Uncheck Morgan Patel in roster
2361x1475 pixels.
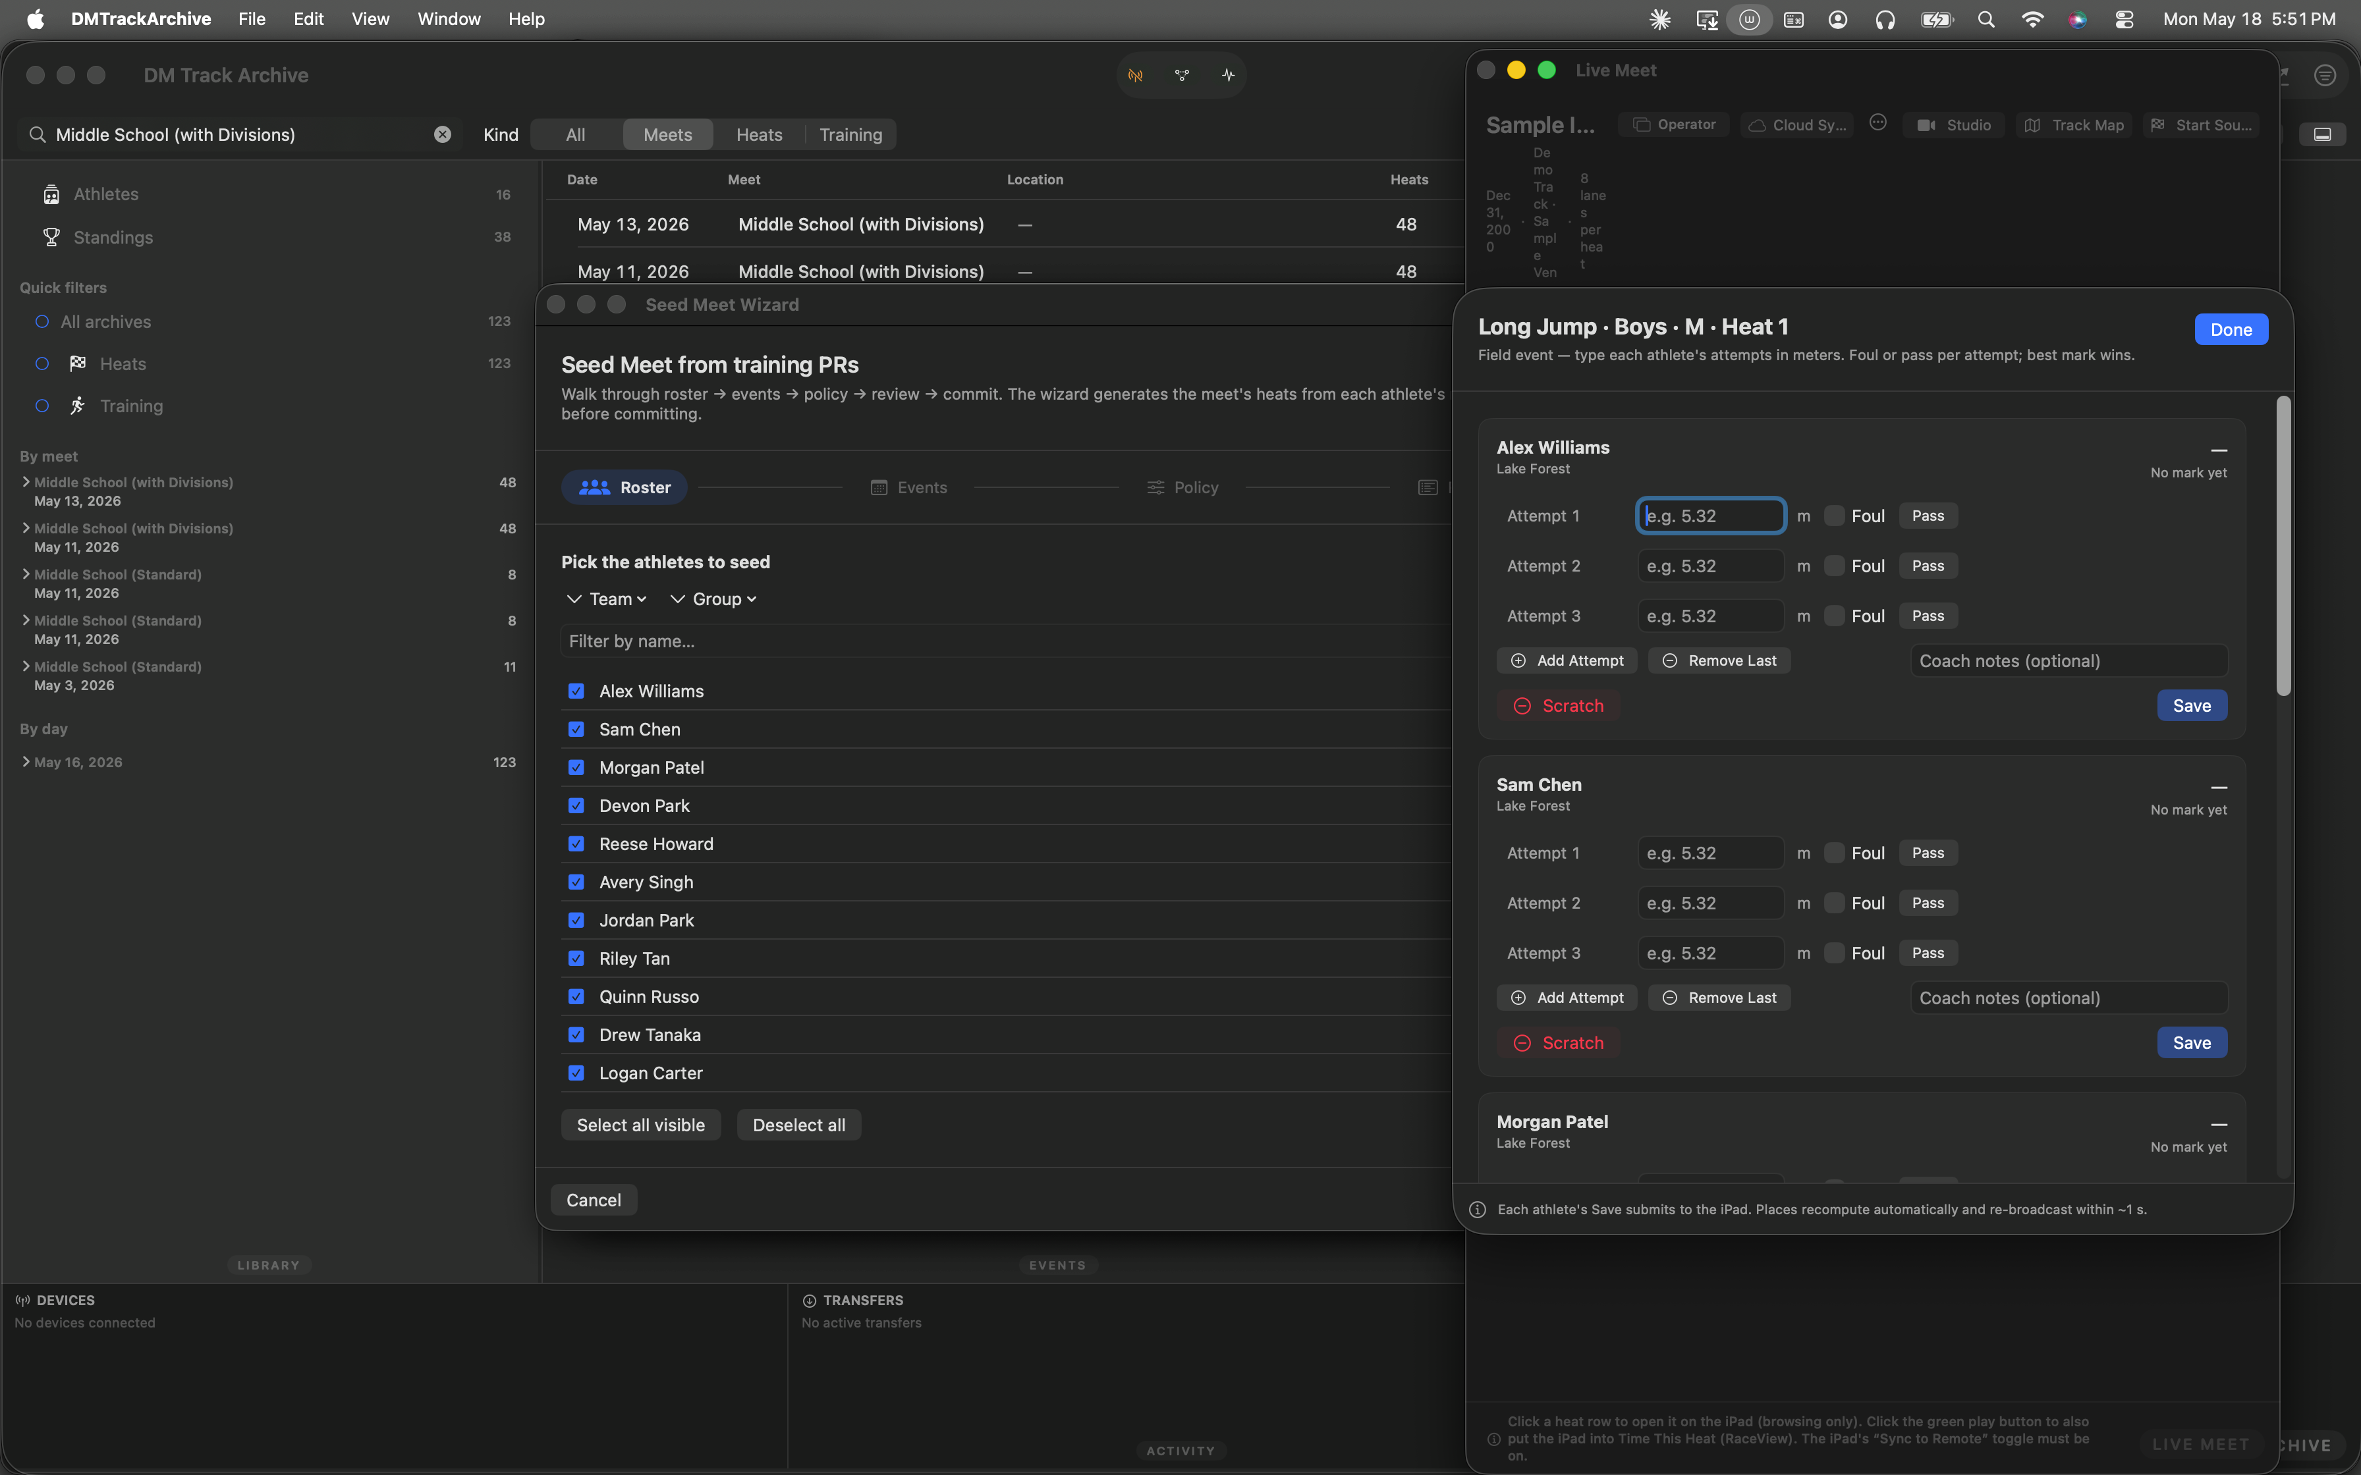[576, 768]
